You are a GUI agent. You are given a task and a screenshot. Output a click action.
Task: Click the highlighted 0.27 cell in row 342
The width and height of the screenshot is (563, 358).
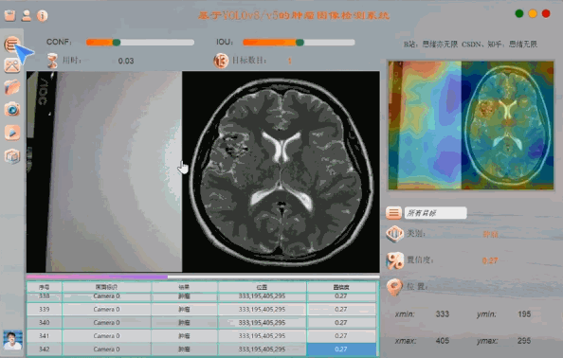coord(341,349)
